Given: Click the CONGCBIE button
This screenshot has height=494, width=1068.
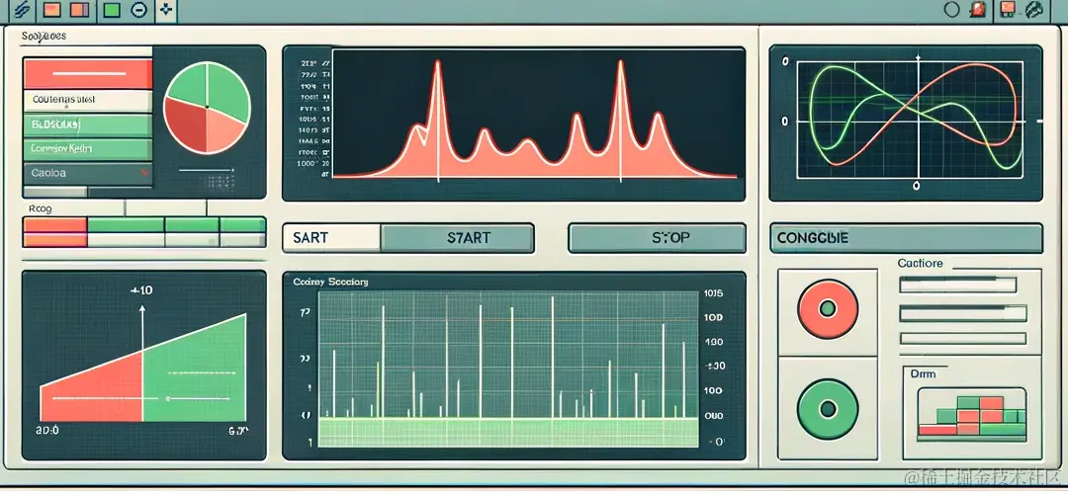Looking at the screenshot, I should pyautogui.click(x=906, y=239).
